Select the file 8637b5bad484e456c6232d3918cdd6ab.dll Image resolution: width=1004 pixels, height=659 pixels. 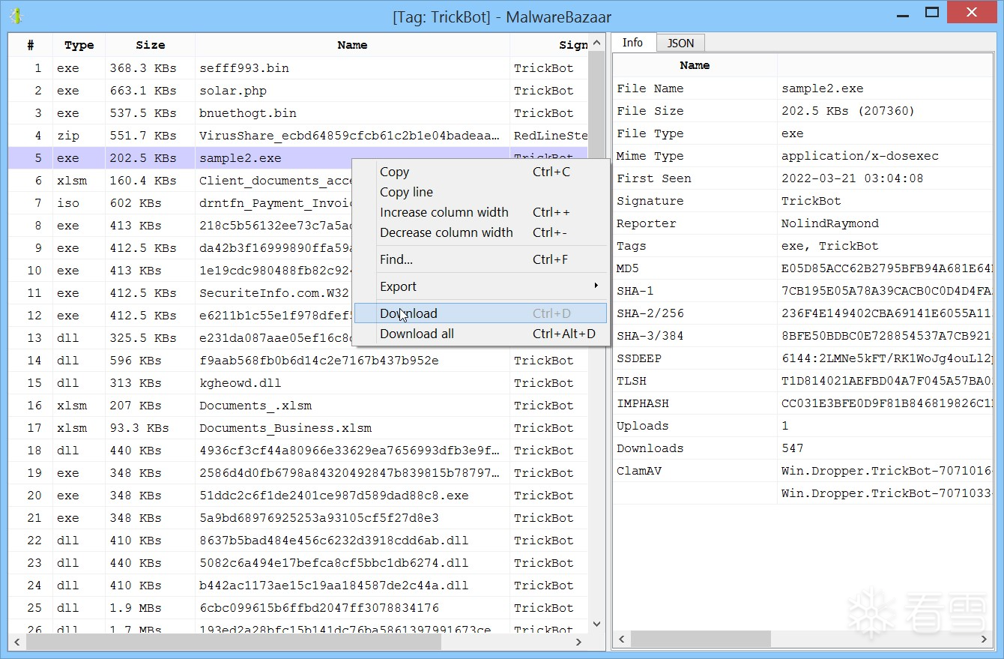click(x=334, y=541)
